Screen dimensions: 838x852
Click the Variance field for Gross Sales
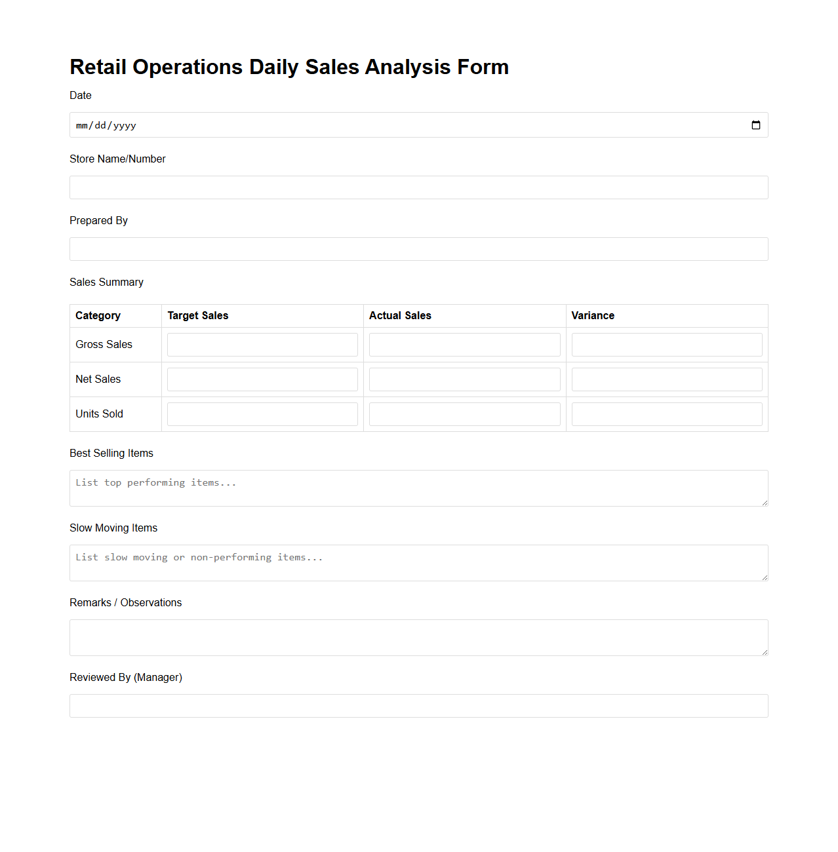coord(666,344)
